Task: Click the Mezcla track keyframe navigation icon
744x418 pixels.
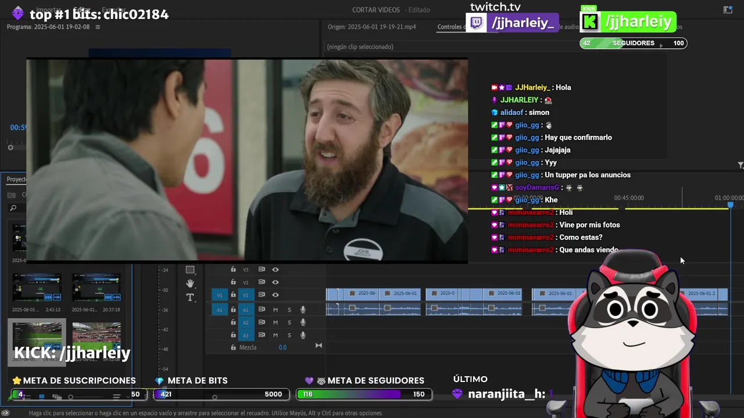Action: tap(319, 345)
